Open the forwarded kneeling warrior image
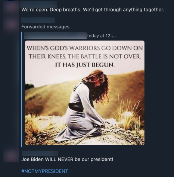Viewport: 174px width, 177px height. coord(85,93)
